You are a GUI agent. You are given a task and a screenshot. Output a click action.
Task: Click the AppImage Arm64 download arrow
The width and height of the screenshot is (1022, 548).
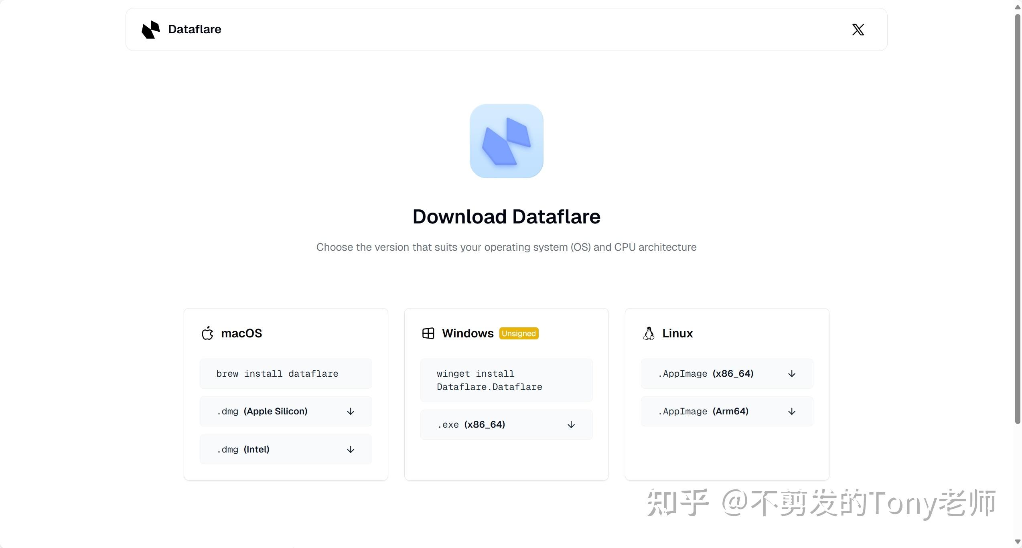(792, 412)
